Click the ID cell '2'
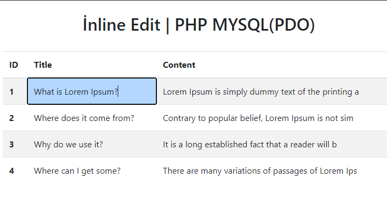387x207 pixels. (11, 118)
